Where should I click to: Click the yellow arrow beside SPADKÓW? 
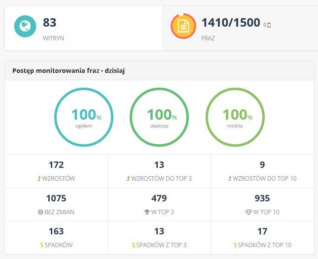click(x=43, y=245)
